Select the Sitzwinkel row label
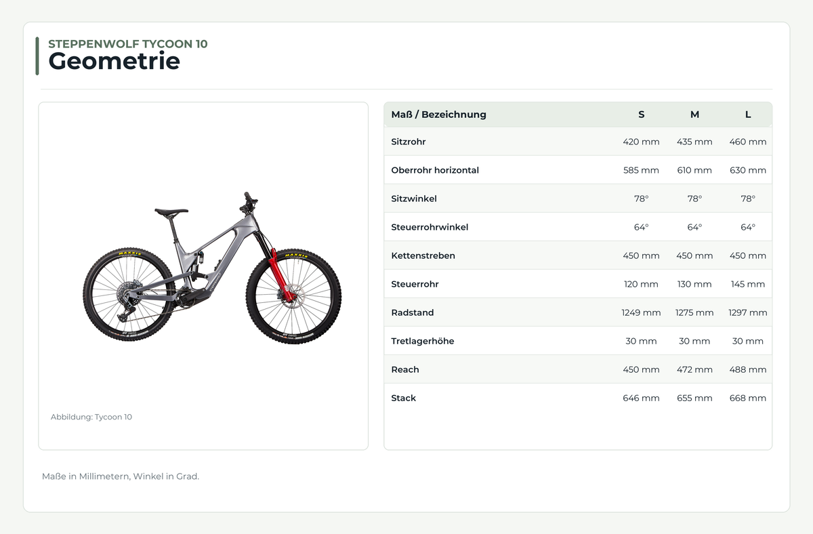This screenshot has width=813, height=534. pyautogui.click(x=414, y=199)
